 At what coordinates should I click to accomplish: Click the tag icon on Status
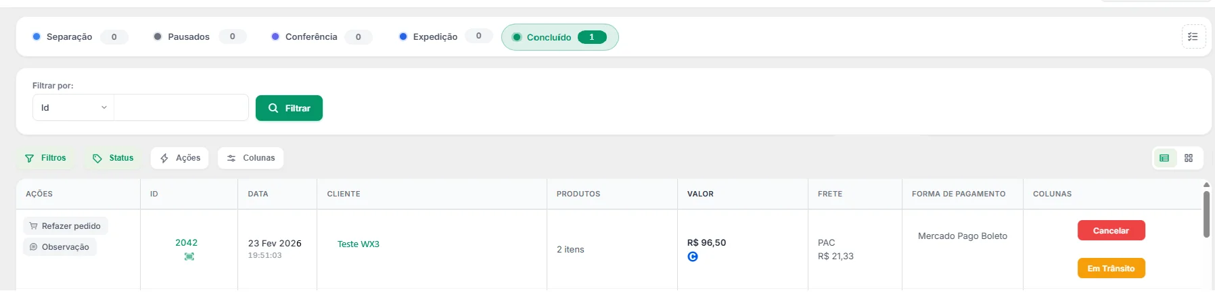point(97,158)
